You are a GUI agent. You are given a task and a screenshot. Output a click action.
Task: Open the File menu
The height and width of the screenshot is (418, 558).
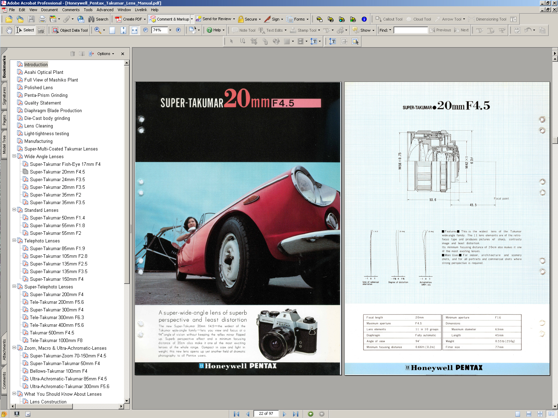12,10
